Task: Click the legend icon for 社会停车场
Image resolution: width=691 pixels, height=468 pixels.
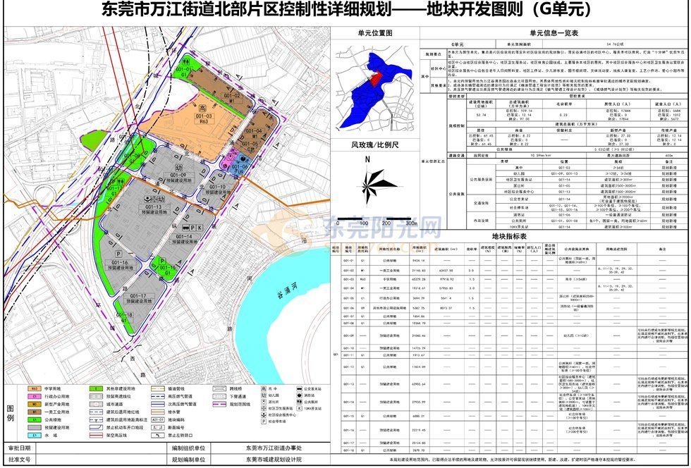Action: click(x=263, y=421)
